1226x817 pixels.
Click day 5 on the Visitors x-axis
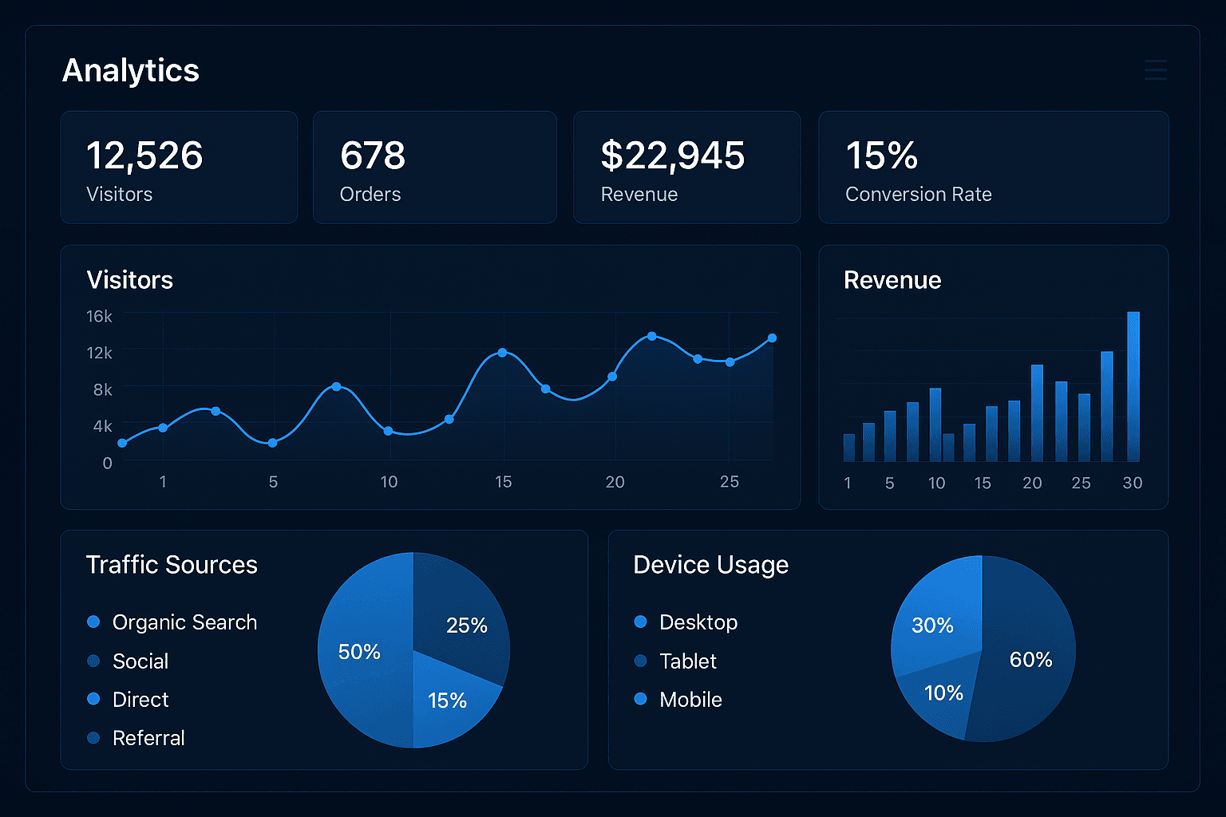273,482
